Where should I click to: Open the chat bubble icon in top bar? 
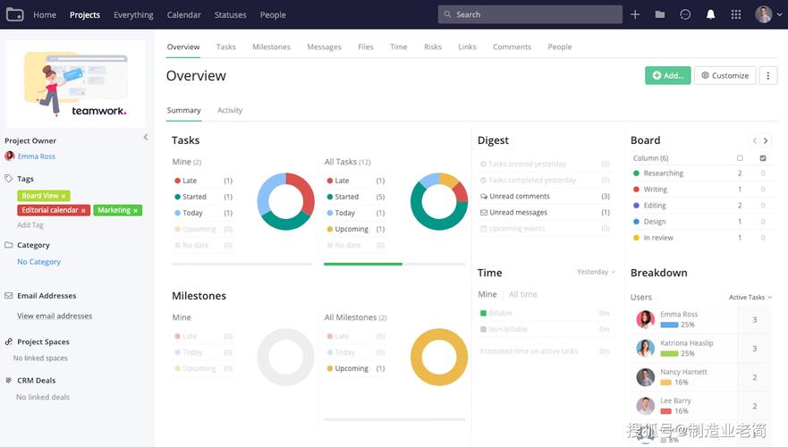point(685,14)
